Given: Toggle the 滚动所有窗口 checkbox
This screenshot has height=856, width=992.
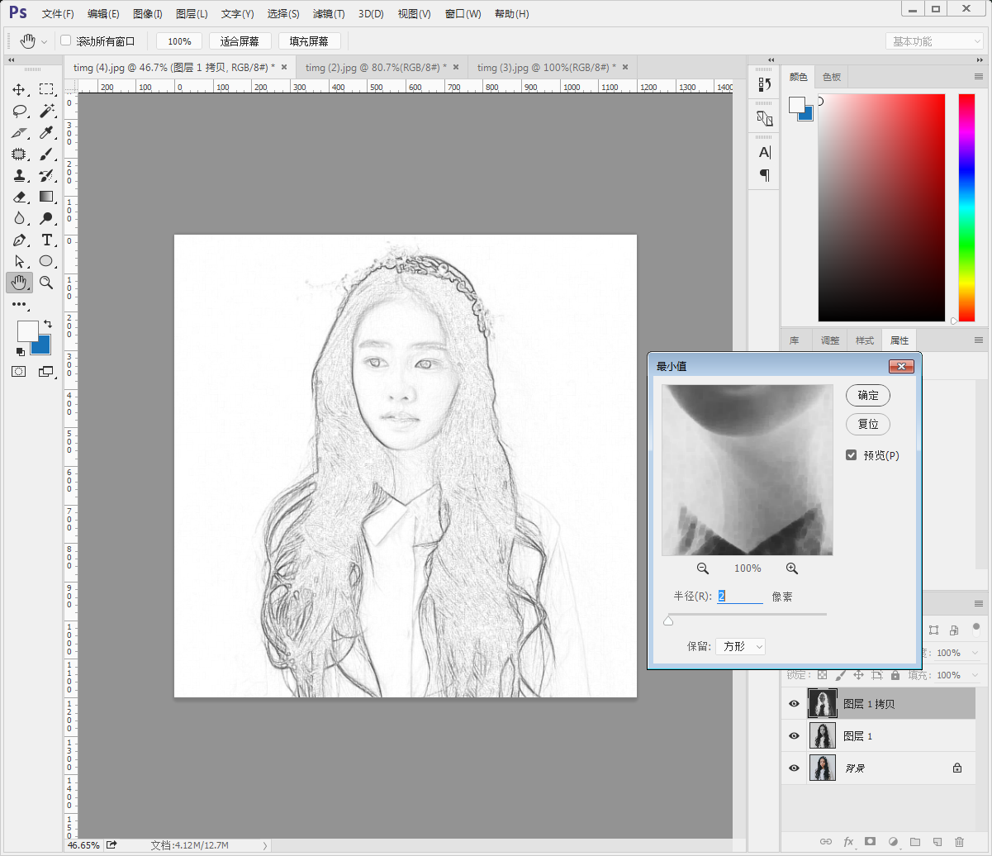Looking at the screenshot, I should coord(66,40).
